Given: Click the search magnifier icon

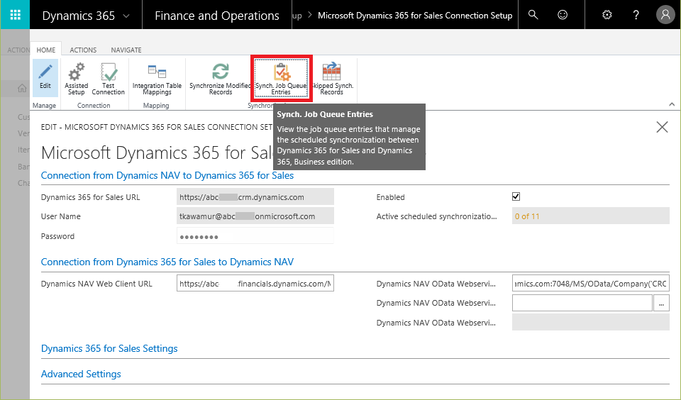Looking at the screenshot, I should (533, 15).
